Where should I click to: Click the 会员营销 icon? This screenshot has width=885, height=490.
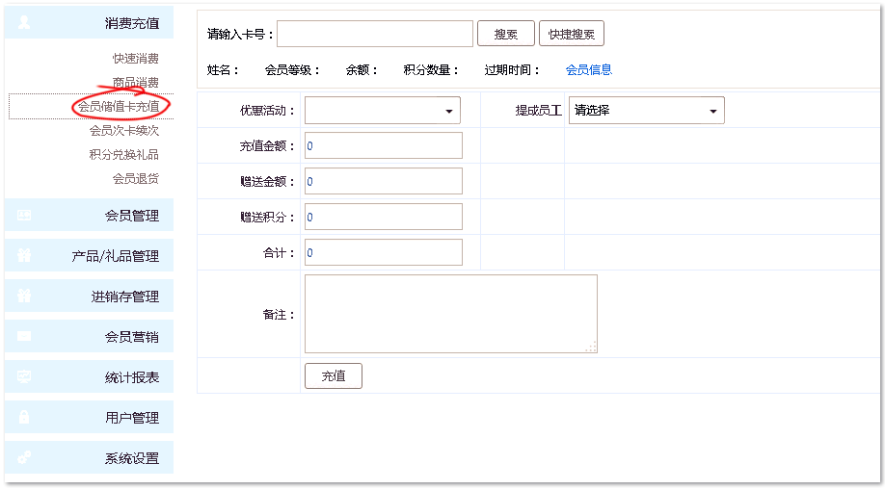pos(24,337)
